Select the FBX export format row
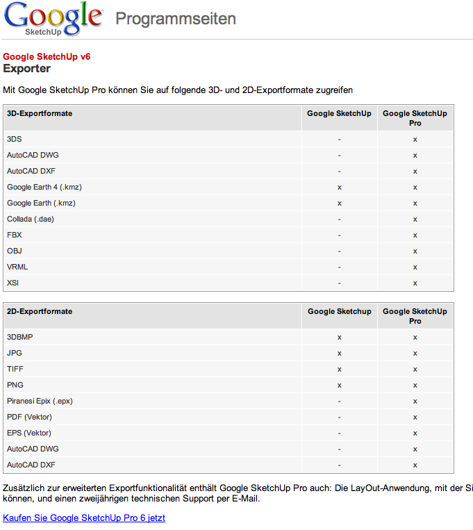 point(15,235)
